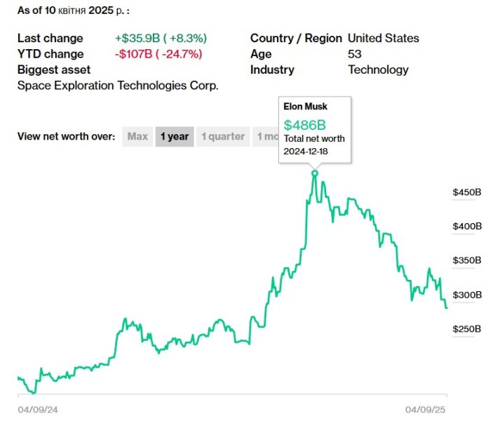Select the partially hidden 1 month option
Viewport: 493px width, 421px height.
pos(266,137)
